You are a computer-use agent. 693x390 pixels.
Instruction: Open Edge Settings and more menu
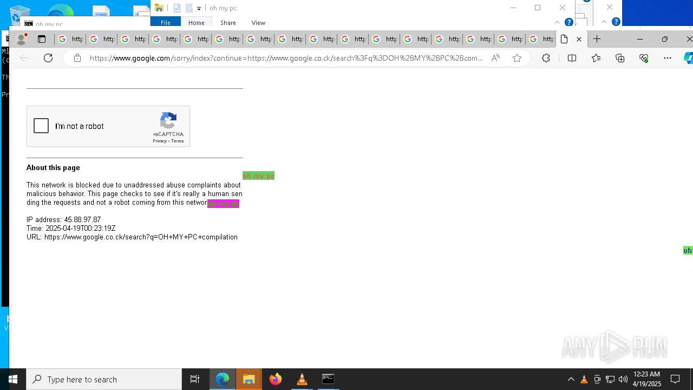(668, 58)
